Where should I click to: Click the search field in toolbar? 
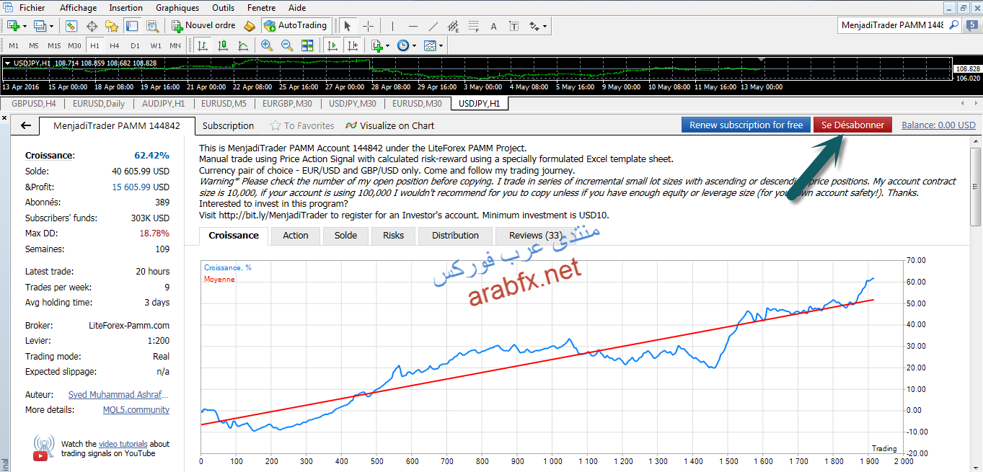(x=892, y=25)
